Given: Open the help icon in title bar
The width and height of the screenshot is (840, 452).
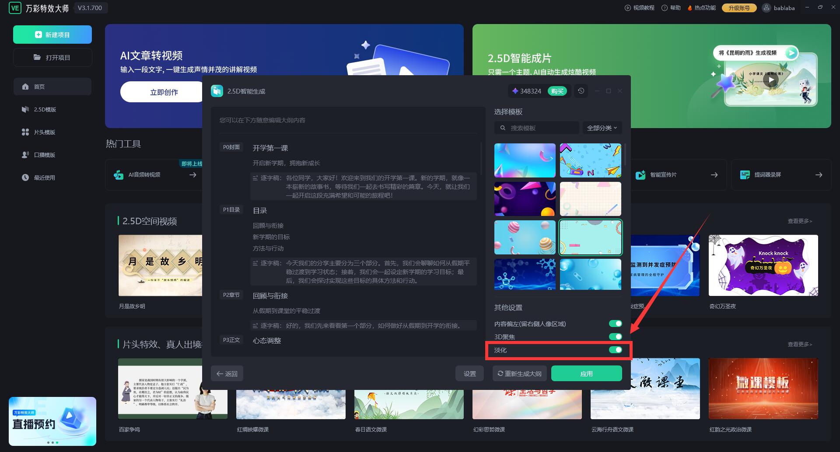Looking at the screenshot, I should (665, 8).
